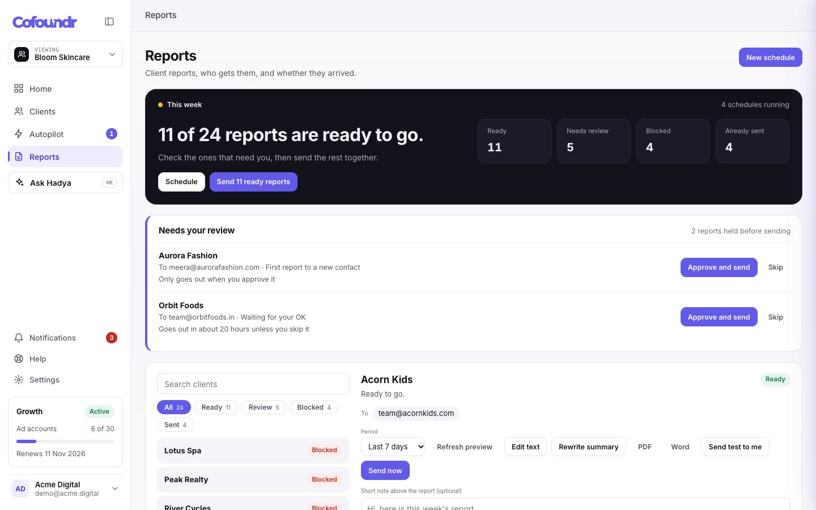Click the team@acornkids.com recipient chip

[416, 413]
